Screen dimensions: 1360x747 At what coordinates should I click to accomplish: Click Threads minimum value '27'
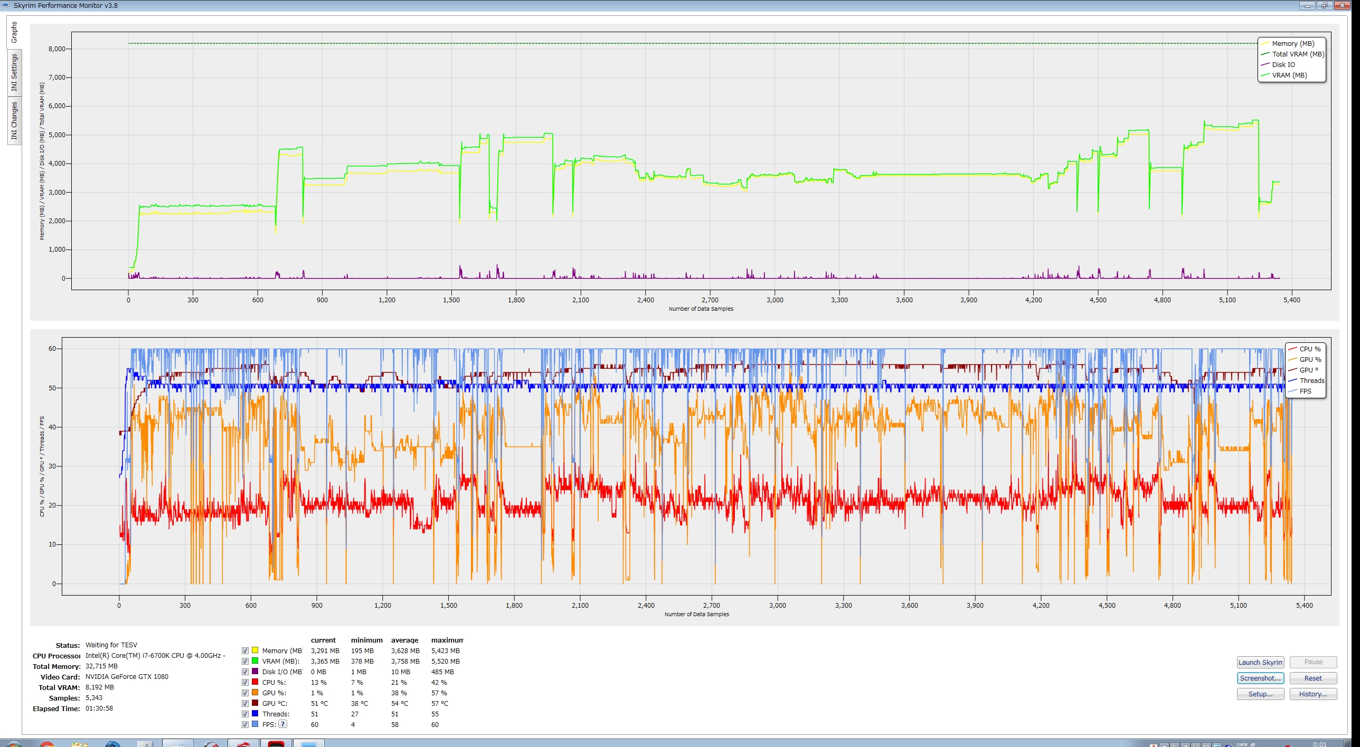[355, 714]
